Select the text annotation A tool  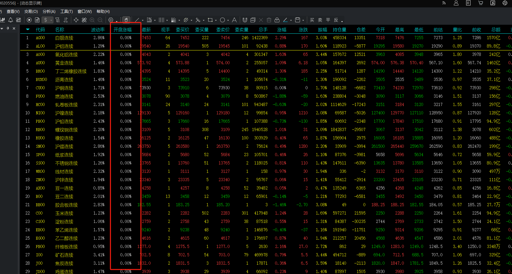234,20
